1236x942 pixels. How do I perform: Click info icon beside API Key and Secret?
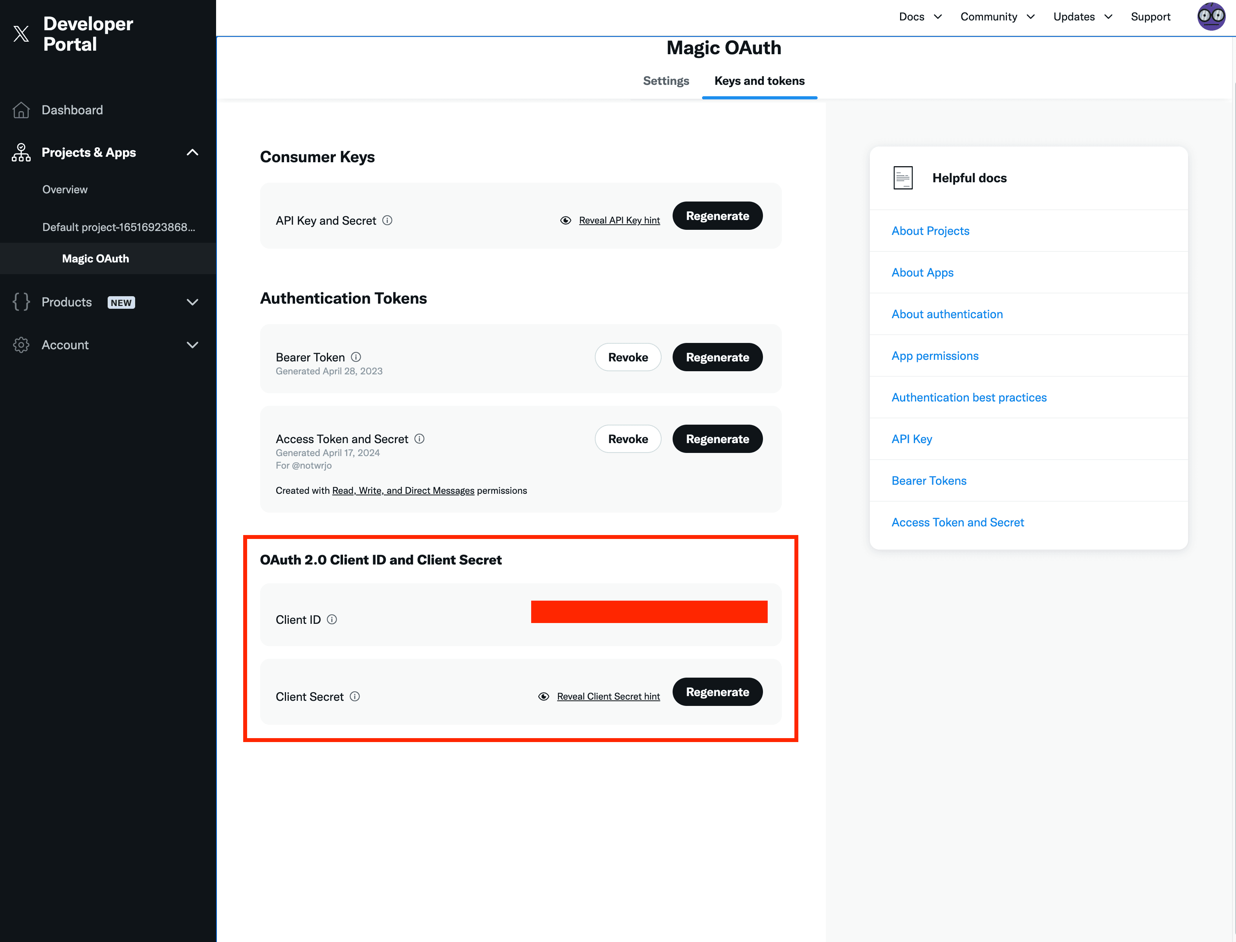coord(387,220)
